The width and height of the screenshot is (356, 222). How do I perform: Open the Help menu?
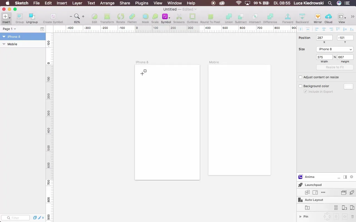coord(191,3)
